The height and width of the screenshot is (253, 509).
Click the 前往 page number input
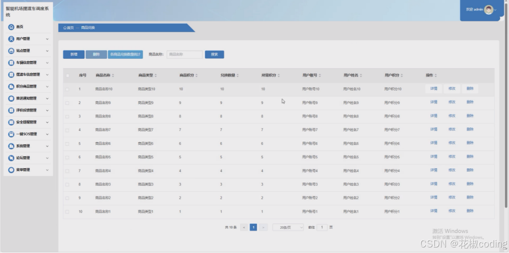click(322, 227)
